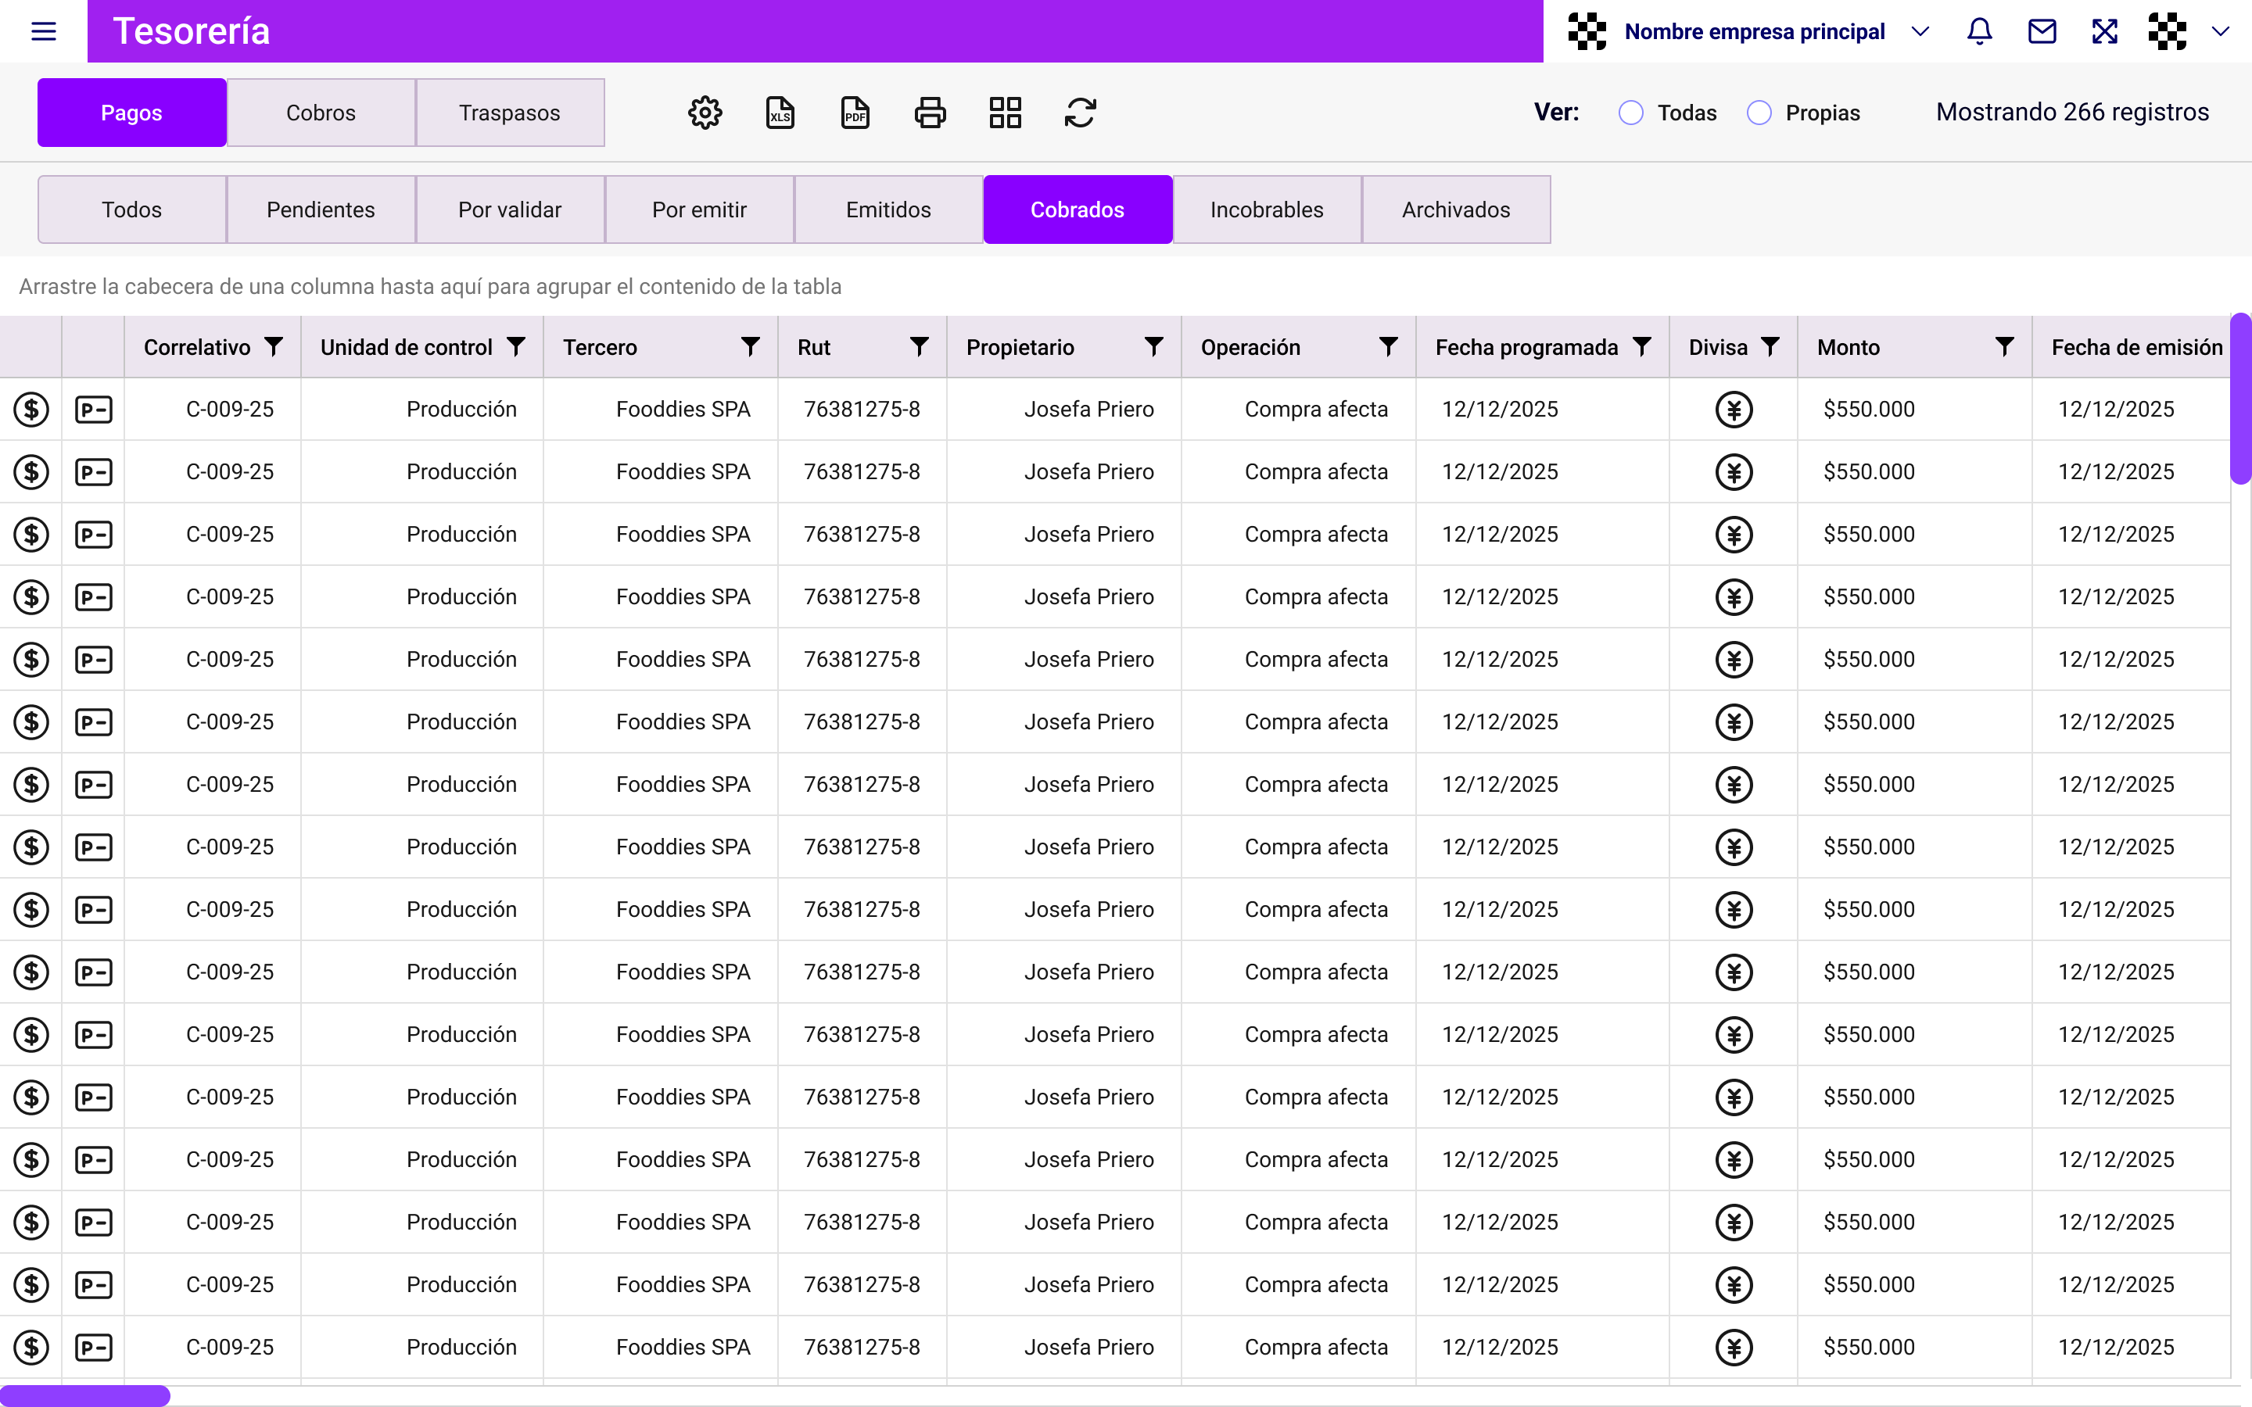Filter the Propietario column
The height and width of the screenshot is (1407, 2252).
(x=1154, y=347)
